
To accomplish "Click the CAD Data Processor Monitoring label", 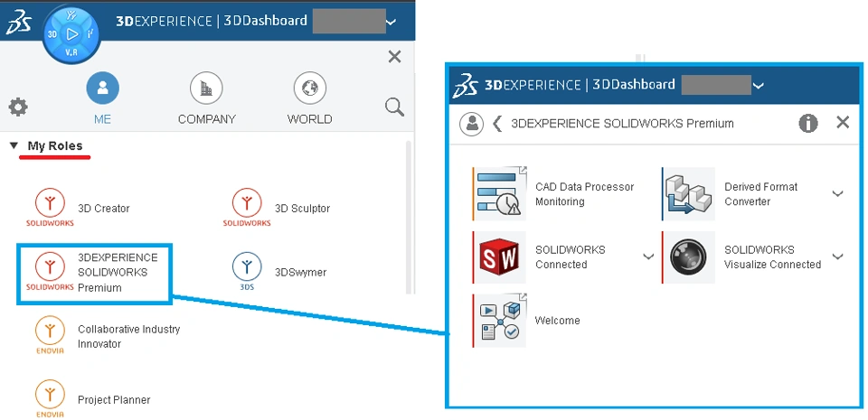I will coord(585,194).
